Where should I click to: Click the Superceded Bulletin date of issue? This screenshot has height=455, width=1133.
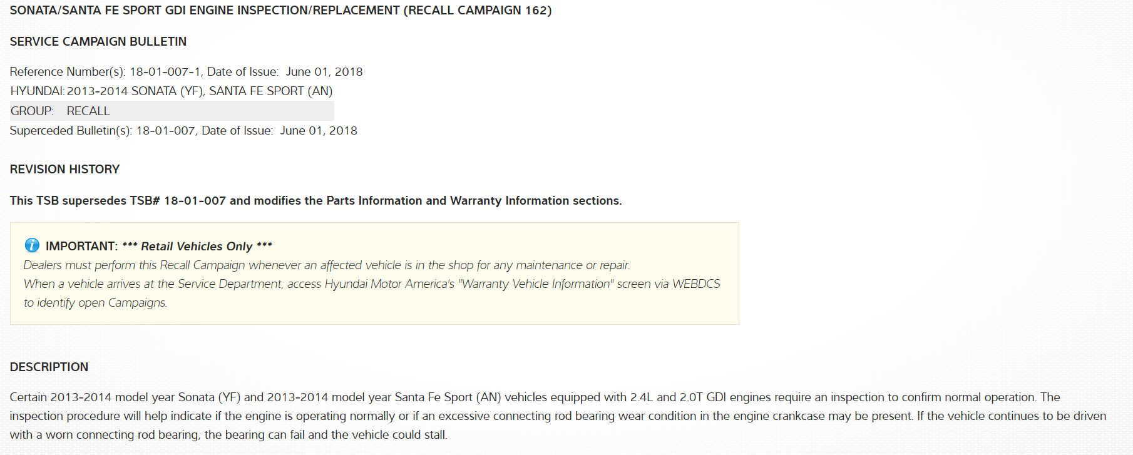coord(319,131)
